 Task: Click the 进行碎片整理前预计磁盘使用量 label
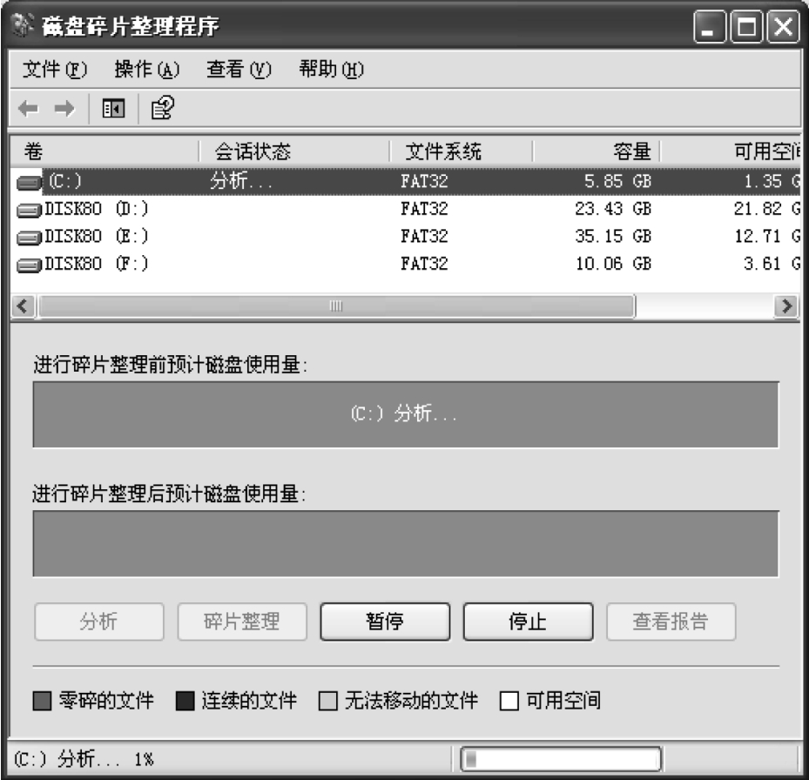pos(171,365)
